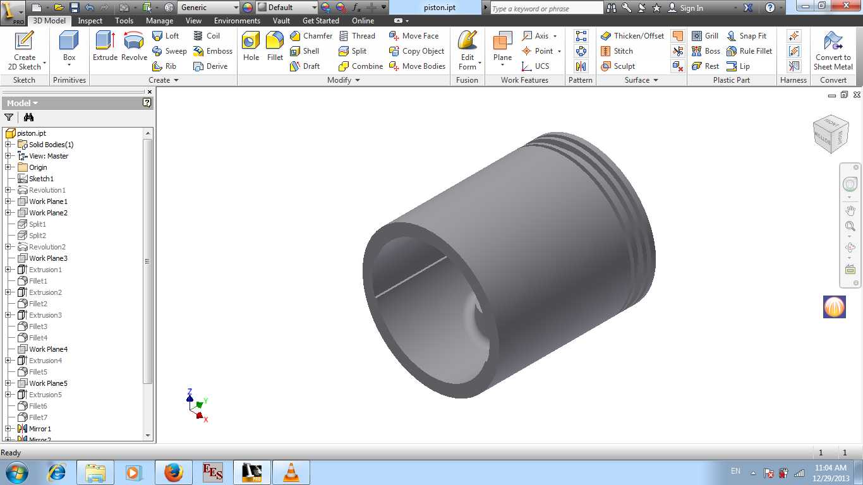Choose the Sweep tool
Image resolution: width=863 pixels, height=485 pixels.
click(x=169, y=51)
